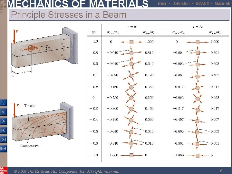Viewport: 232px width, 174px height.
Task: Click table value 0.360
Action: tap(149, 87)
